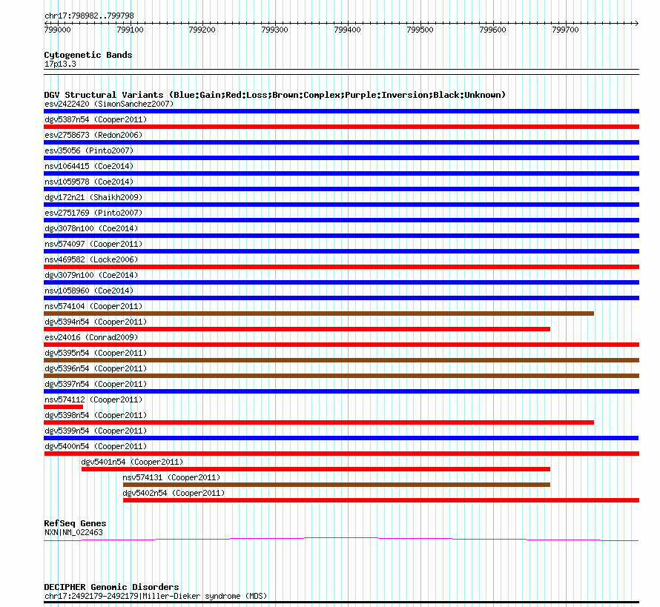
Task: Select the DGV Structural Variants track title
Action: click(x=274, y=95)
